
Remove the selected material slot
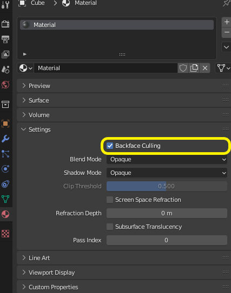(x=227, y=32)
